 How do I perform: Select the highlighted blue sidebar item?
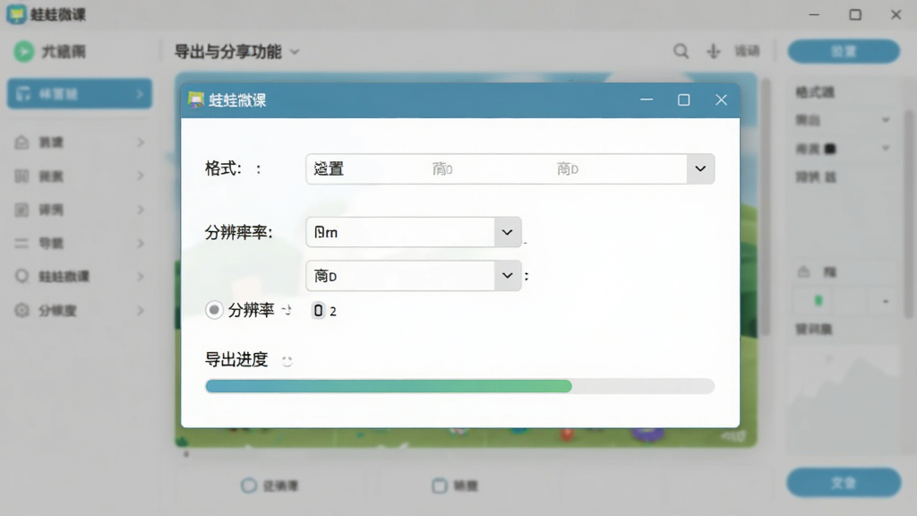click(80, 93)
